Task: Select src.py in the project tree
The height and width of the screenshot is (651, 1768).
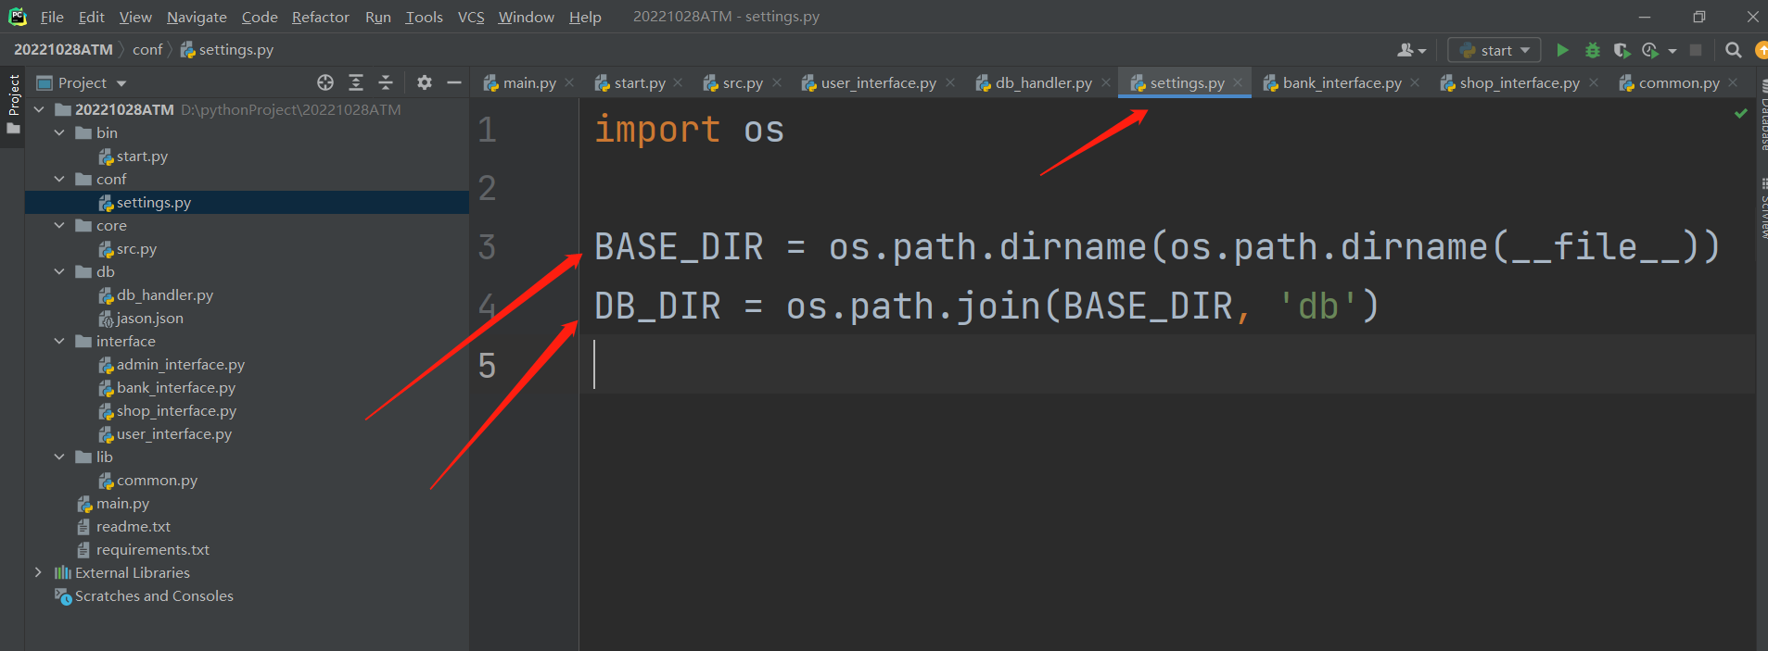Action: pyautogui.click(x=136, y=248)
